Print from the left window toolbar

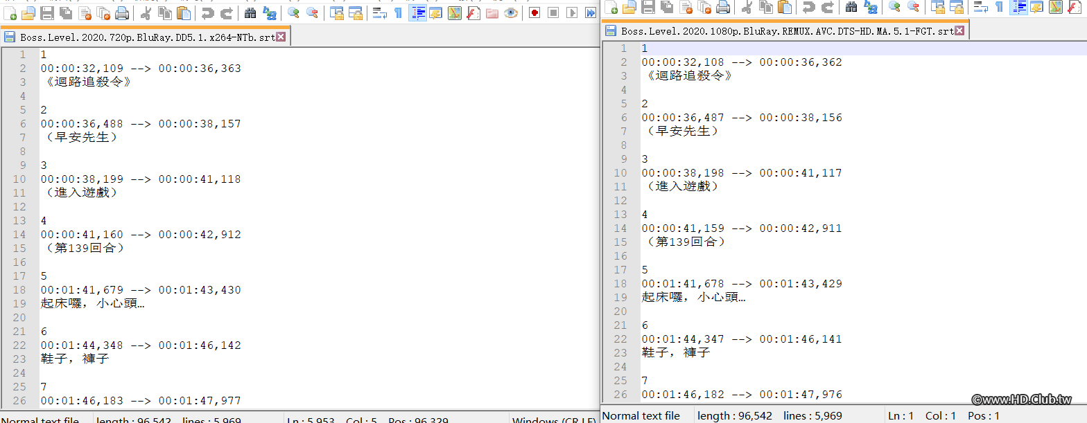coord(122,13)
